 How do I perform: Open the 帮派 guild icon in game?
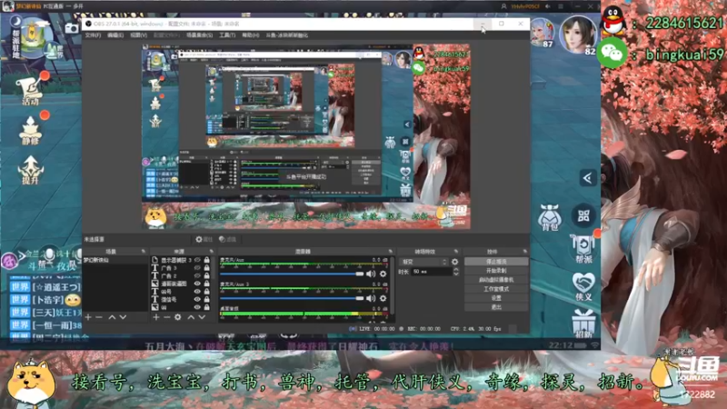click(x=583, y=249)
